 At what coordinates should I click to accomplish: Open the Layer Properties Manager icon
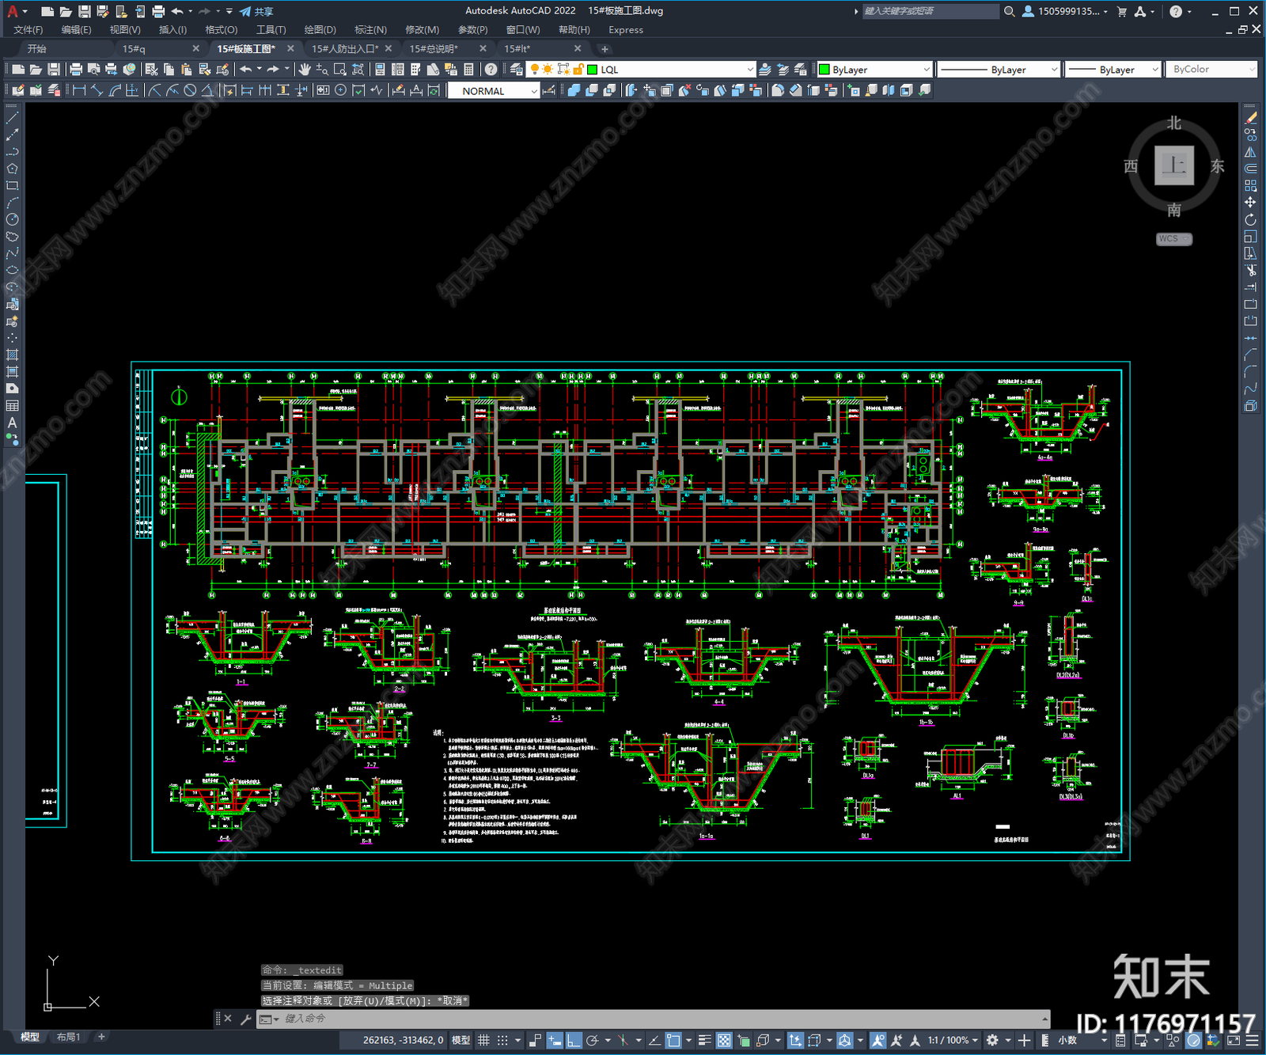click(517, 70)
